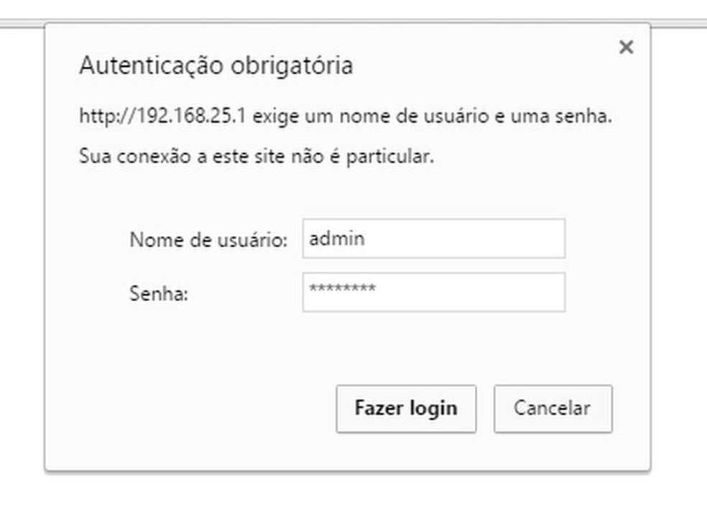
Task: Focus the Senha password field
Action: tap(433, 292)
